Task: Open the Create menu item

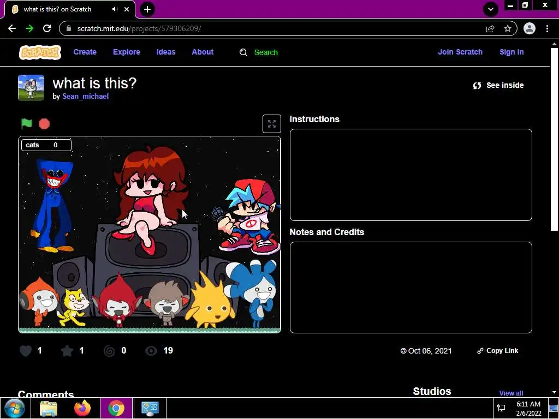Action: tap(85, 52)
